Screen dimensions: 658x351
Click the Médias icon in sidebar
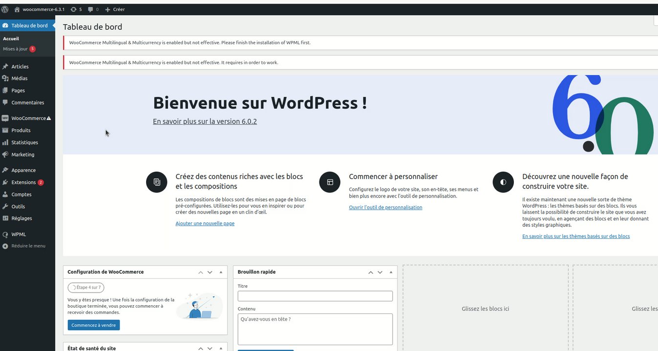pos(5,78)
